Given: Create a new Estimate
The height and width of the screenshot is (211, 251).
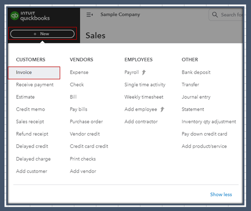Looking at the screenshot, I should 25,97.
